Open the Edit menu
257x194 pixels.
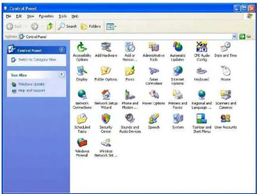click(19, 16)
